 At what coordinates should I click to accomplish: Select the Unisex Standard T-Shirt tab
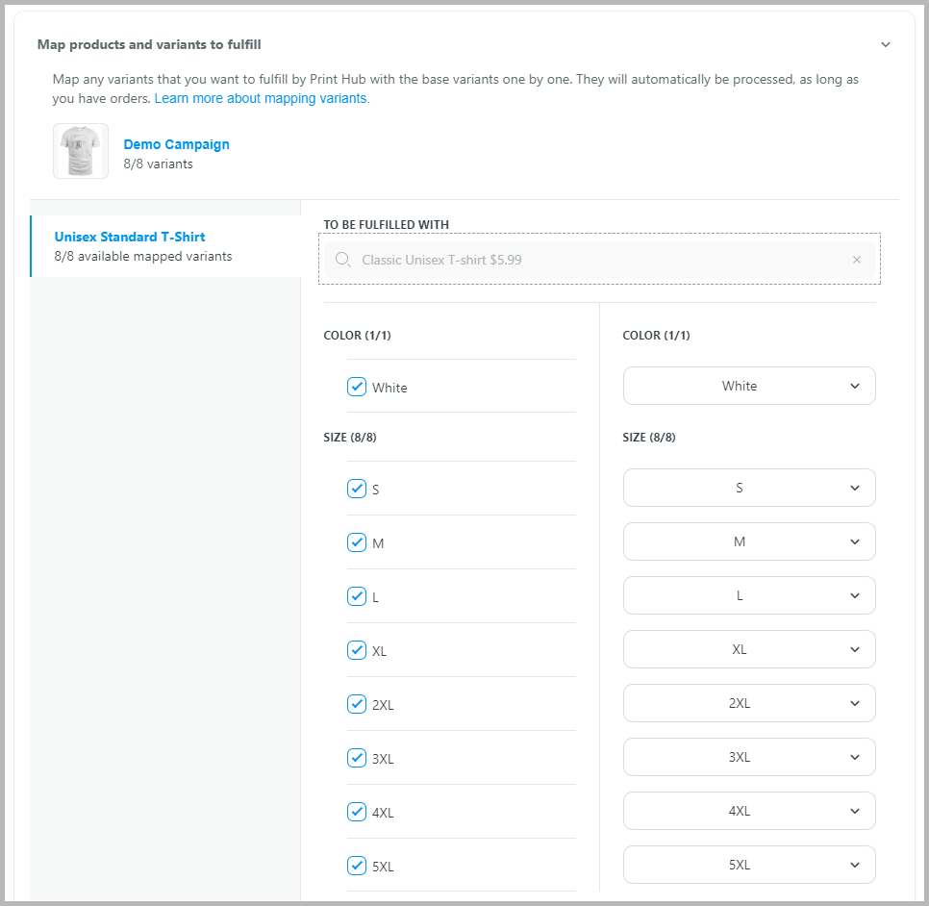click(x=165, y=246)
